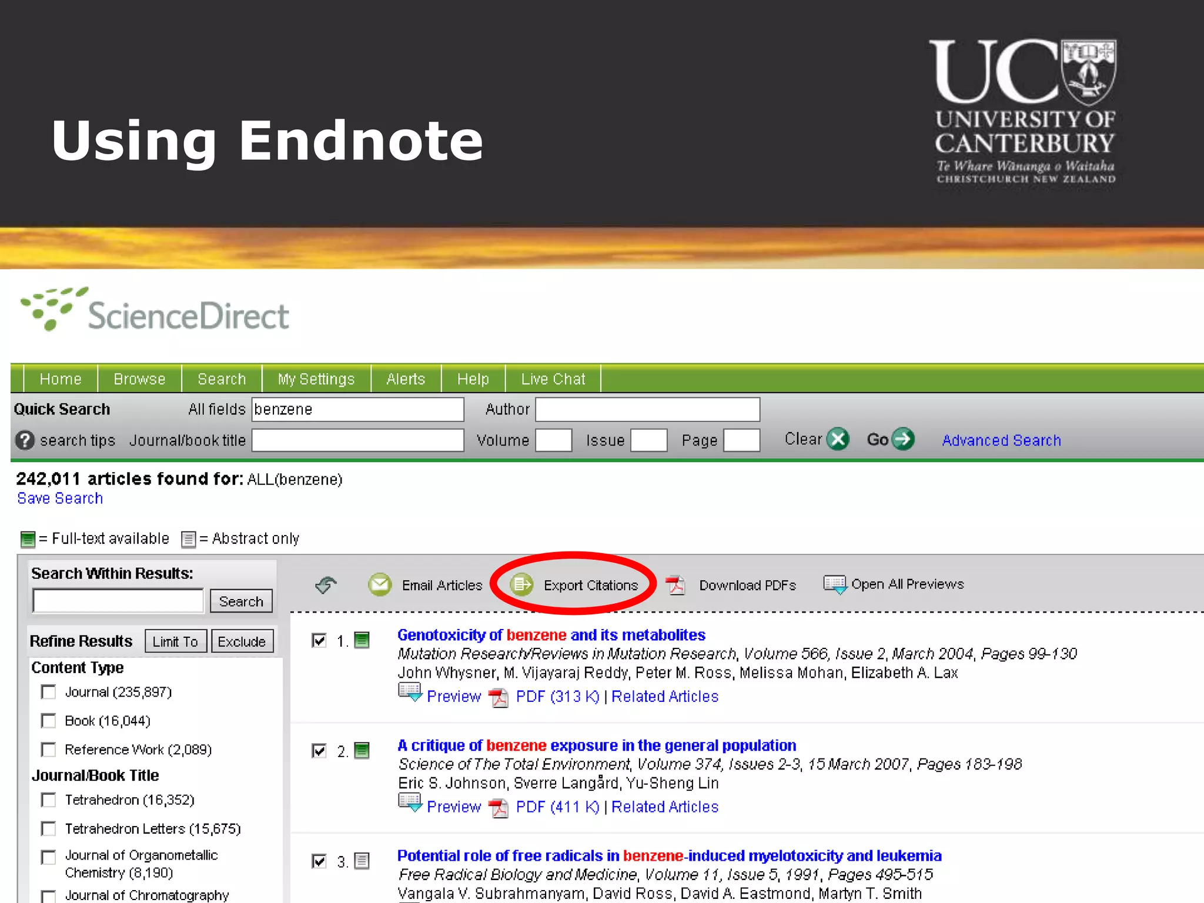This screenshot has height=903, width=1204.
Task: Toggle the checkbox for result 2
Action: 319,751
